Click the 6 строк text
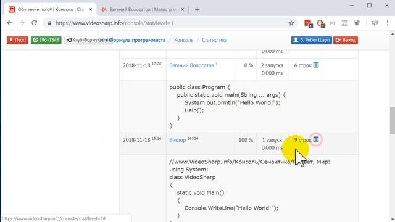Viewport: 395px width, 222px height. [303, 65]
